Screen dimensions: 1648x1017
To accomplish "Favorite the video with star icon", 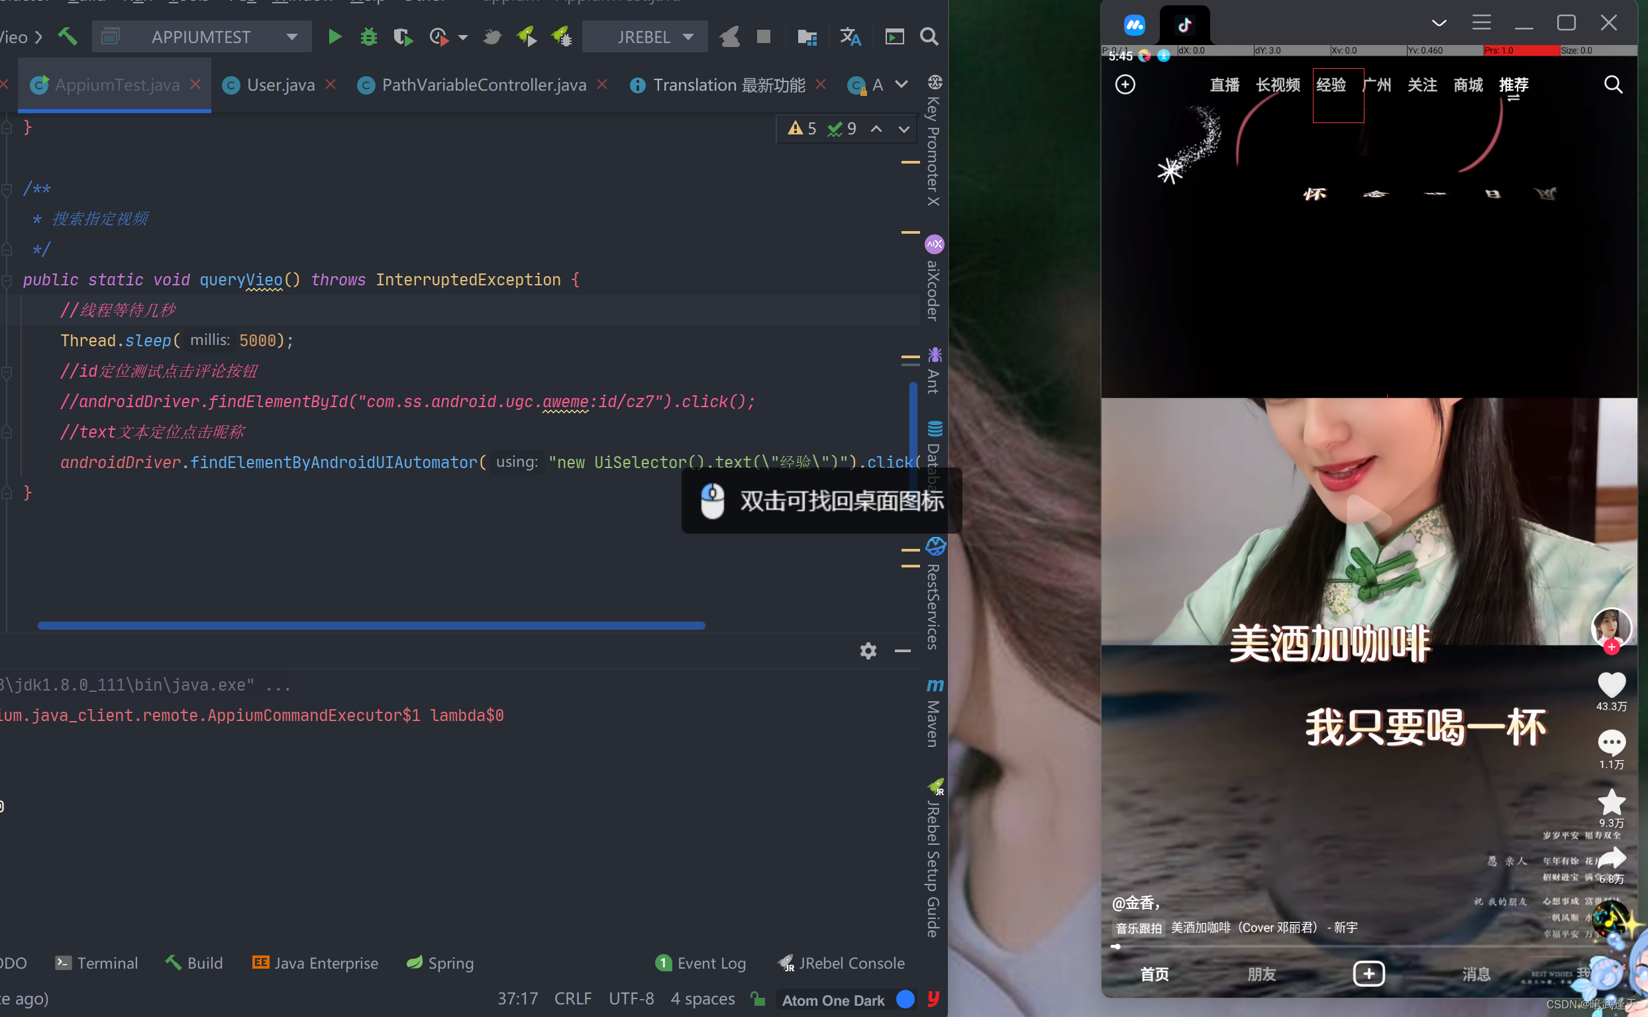I will [1611, 801].
